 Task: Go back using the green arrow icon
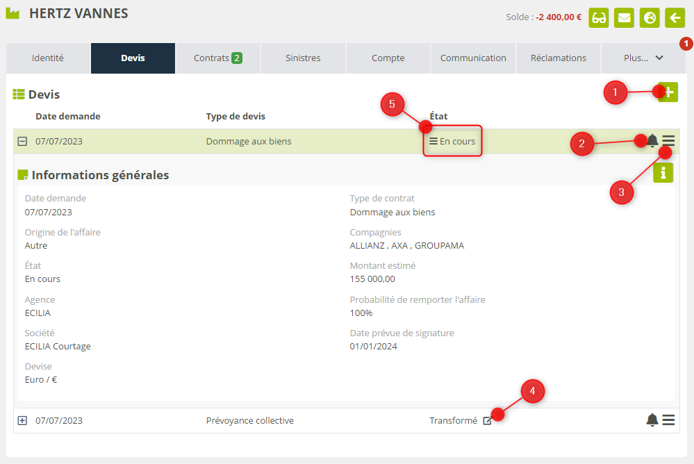click(x=675, y=17)
